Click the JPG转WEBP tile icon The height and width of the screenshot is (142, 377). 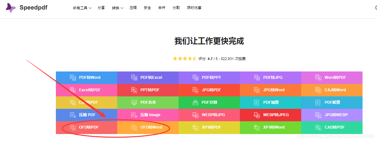318,115
